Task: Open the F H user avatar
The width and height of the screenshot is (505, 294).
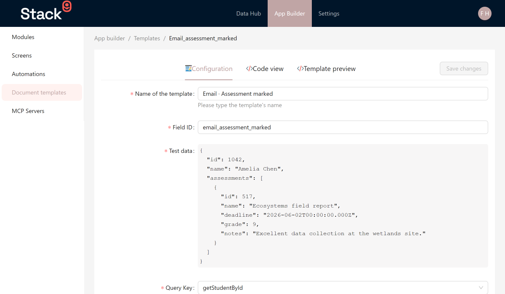Action: [485, 13]
